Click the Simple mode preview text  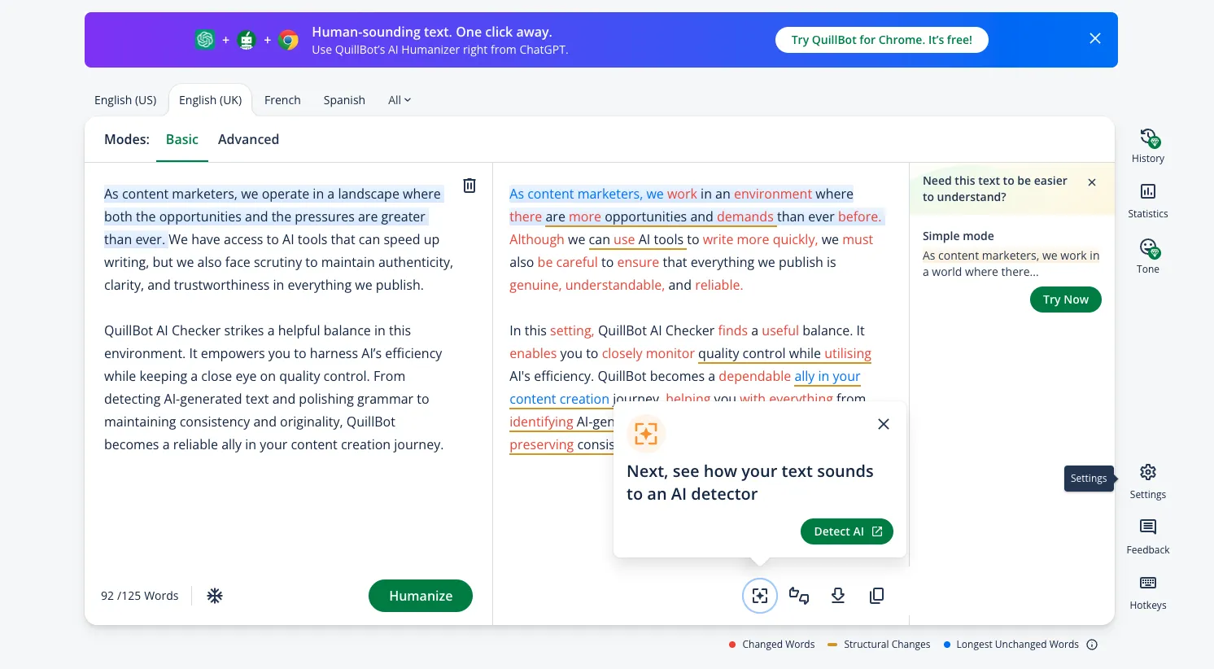coord(1011,264)
